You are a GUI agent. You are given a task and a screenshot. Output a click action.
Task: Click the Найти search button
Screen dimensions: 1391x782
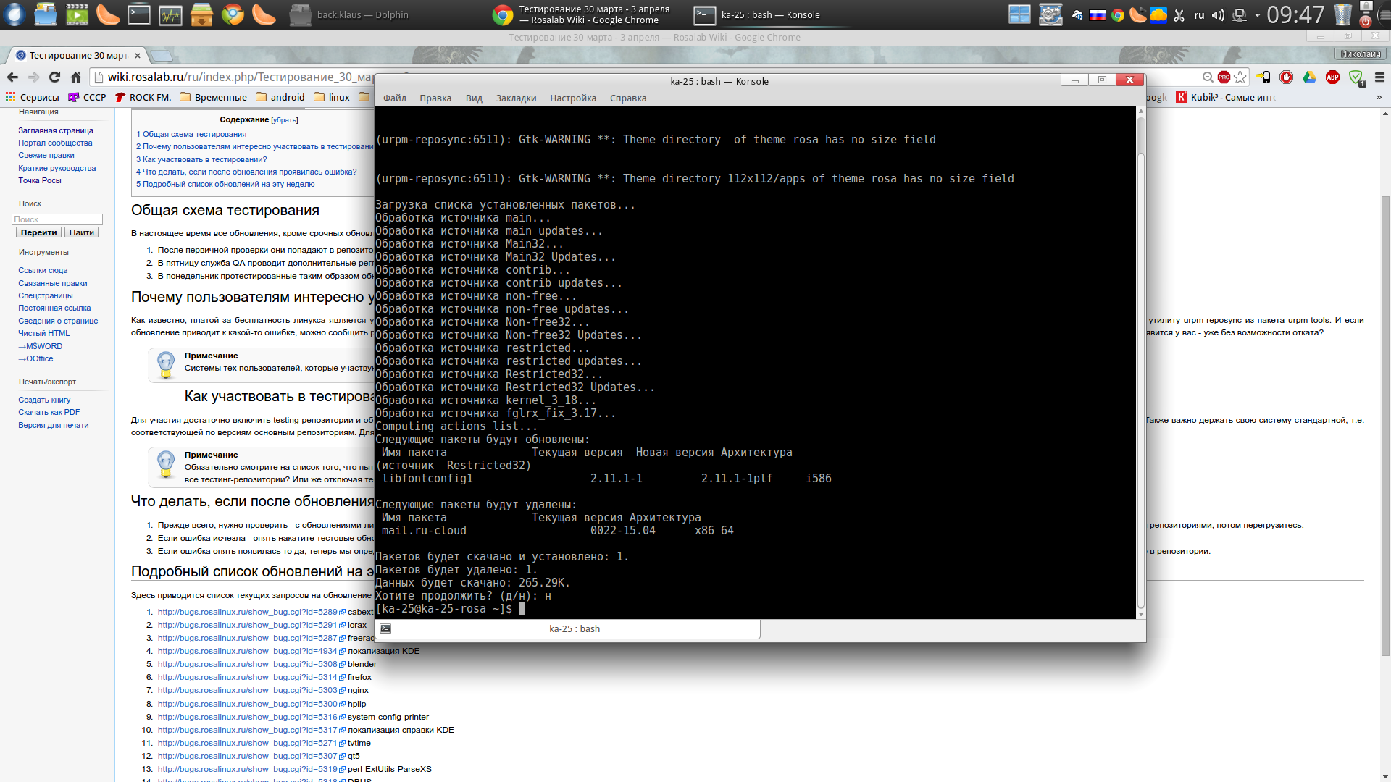pyautogui.click(x=81, y=232)
